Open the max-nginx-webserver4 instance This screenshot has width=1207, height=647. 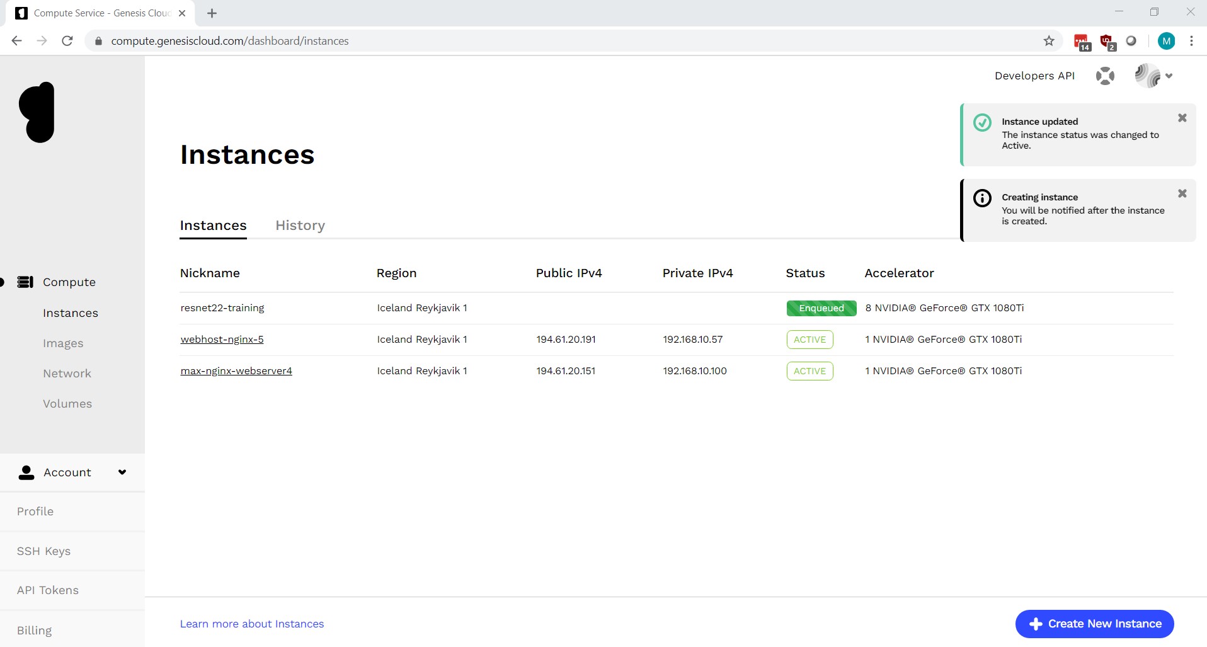click(x=236, y=370)
